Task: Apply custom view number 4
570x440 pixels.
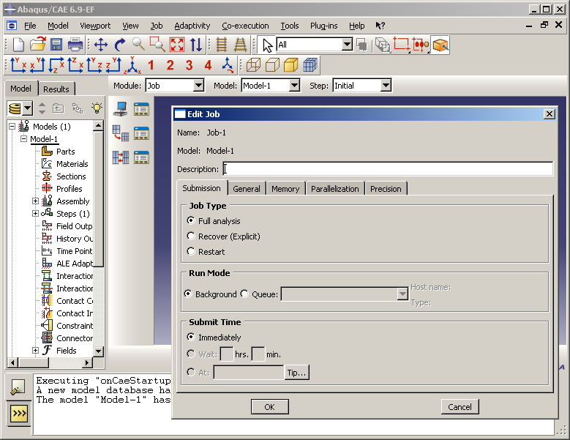Action: pyautogui.click(x=208, y=65)
